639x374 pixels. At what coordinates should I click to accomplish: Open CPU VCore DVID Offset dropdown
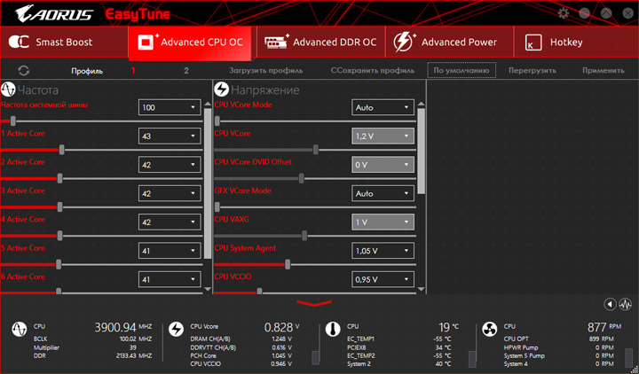point(383,165)
